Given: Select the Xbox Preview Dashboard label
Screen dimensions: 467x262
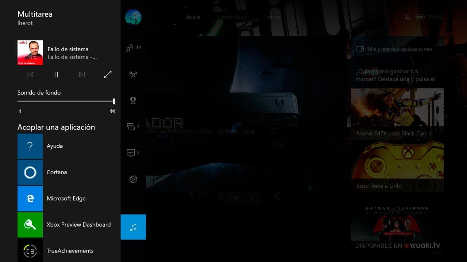Looking at the screenshot, I should point(79,225).
